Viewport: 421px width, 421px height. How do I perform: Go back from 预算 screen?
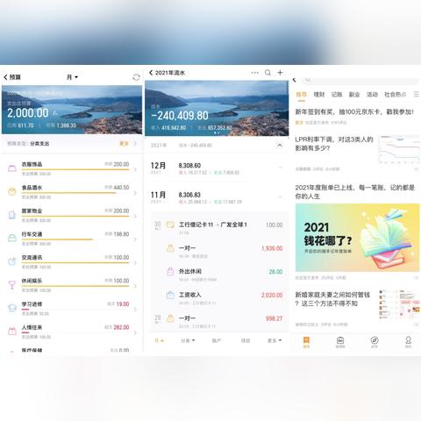(x=5, y=77)
